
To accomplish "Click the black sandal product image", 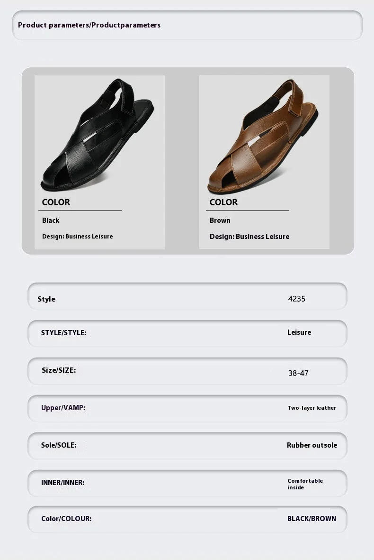I will (98, 135).
